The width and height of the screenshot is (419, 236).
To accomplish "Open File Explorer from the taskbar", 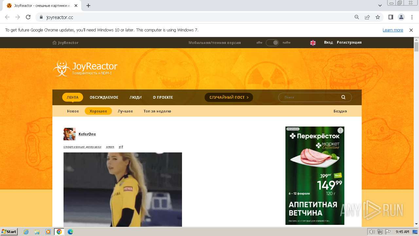I will 37,232.
